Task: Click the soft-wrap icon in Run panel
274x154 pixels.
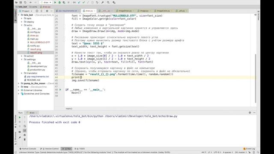Action: click(25, 126)
